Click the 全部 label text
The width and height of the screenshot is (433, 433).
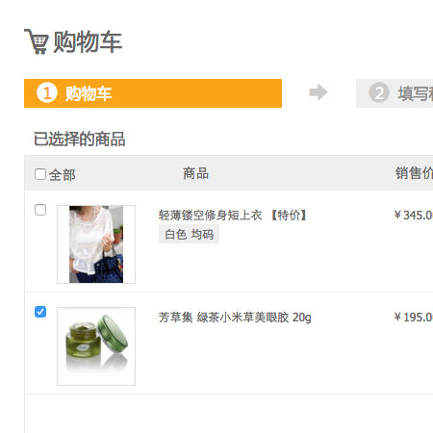[x=63, y=175]
